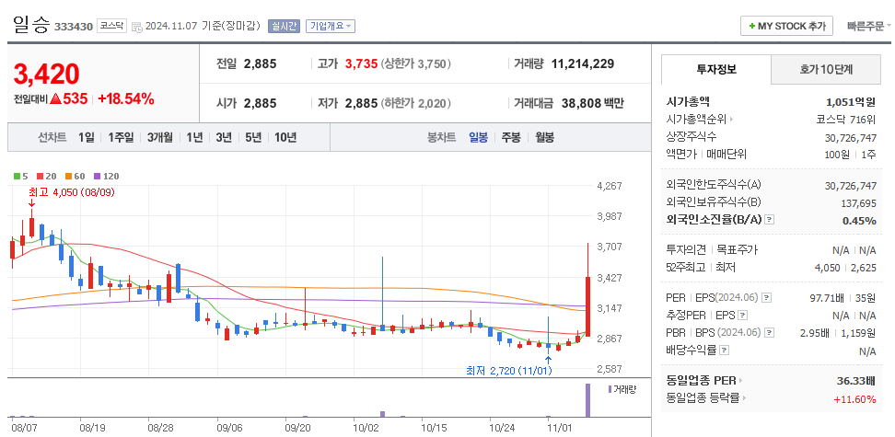Add stock with MY STOCK 추가 button
The image size is (895, 437).
point(786,27)
